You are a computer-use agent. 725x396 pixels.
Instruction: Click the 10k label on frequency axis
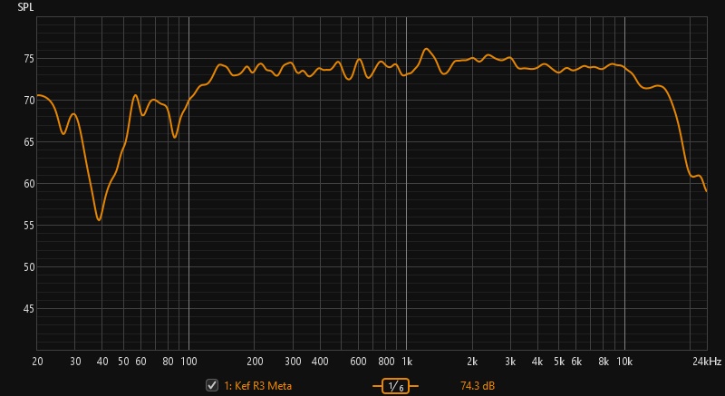tap(624, 362)
